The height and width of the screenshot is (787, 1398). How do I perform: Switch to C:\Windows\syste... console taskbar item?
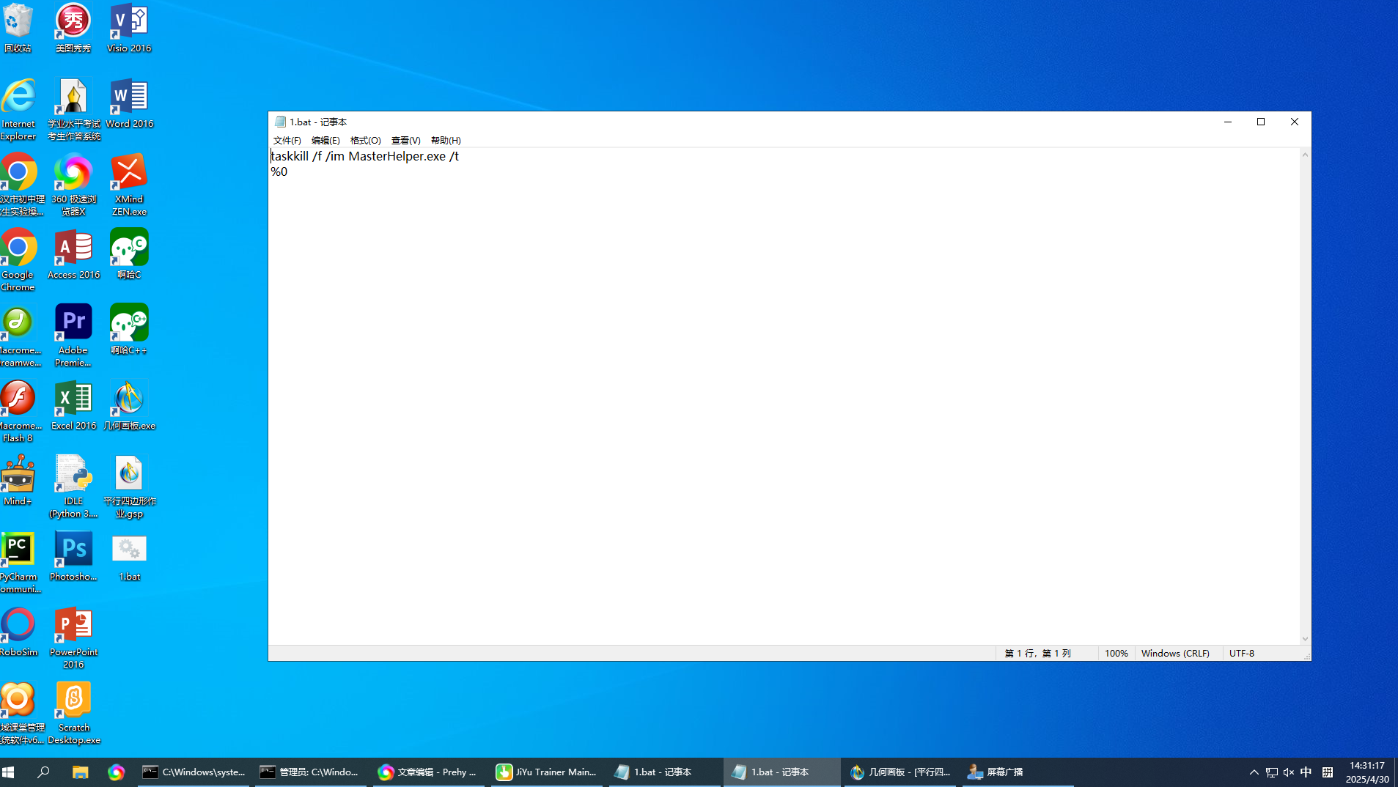194,772
